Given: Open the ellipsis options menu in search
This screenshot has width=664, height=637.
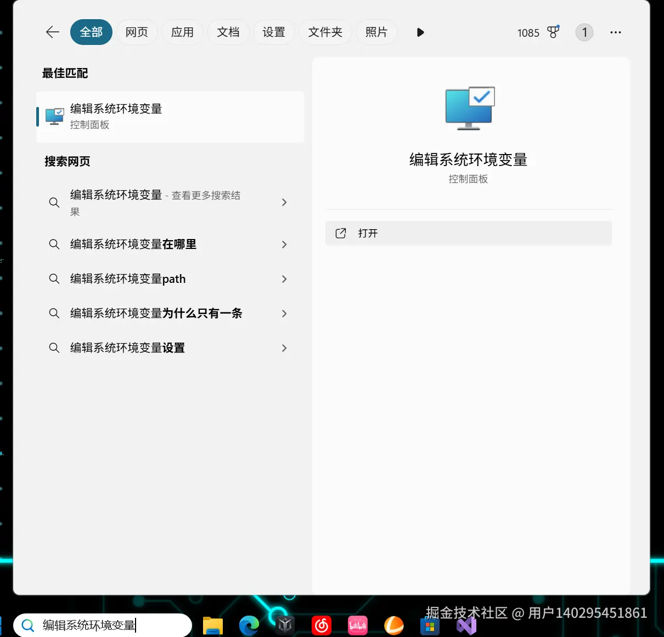Looking at the screenshot, I should (x=615, y=32).
